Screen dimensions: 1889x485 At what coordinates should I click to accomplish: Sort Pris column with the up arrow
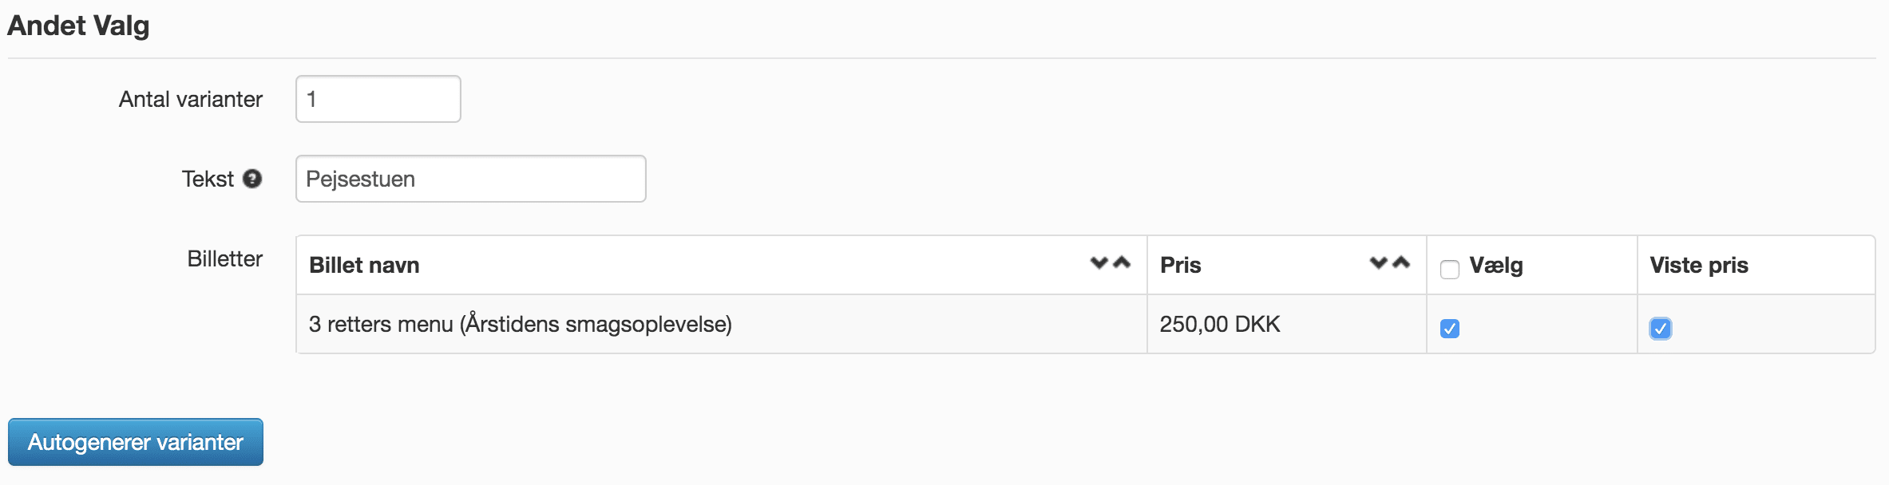point(1401,262)
